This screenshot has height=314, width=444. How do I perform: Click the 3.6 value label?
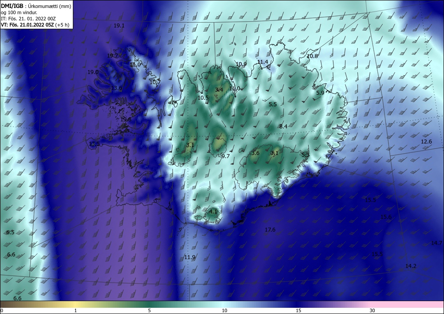click(x=255, y=153)
